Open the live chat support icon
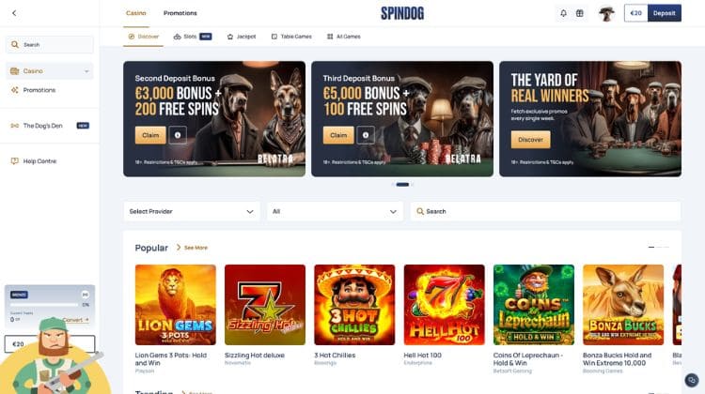The height and width of the screenshot is (394, 705). click(692, 380)
